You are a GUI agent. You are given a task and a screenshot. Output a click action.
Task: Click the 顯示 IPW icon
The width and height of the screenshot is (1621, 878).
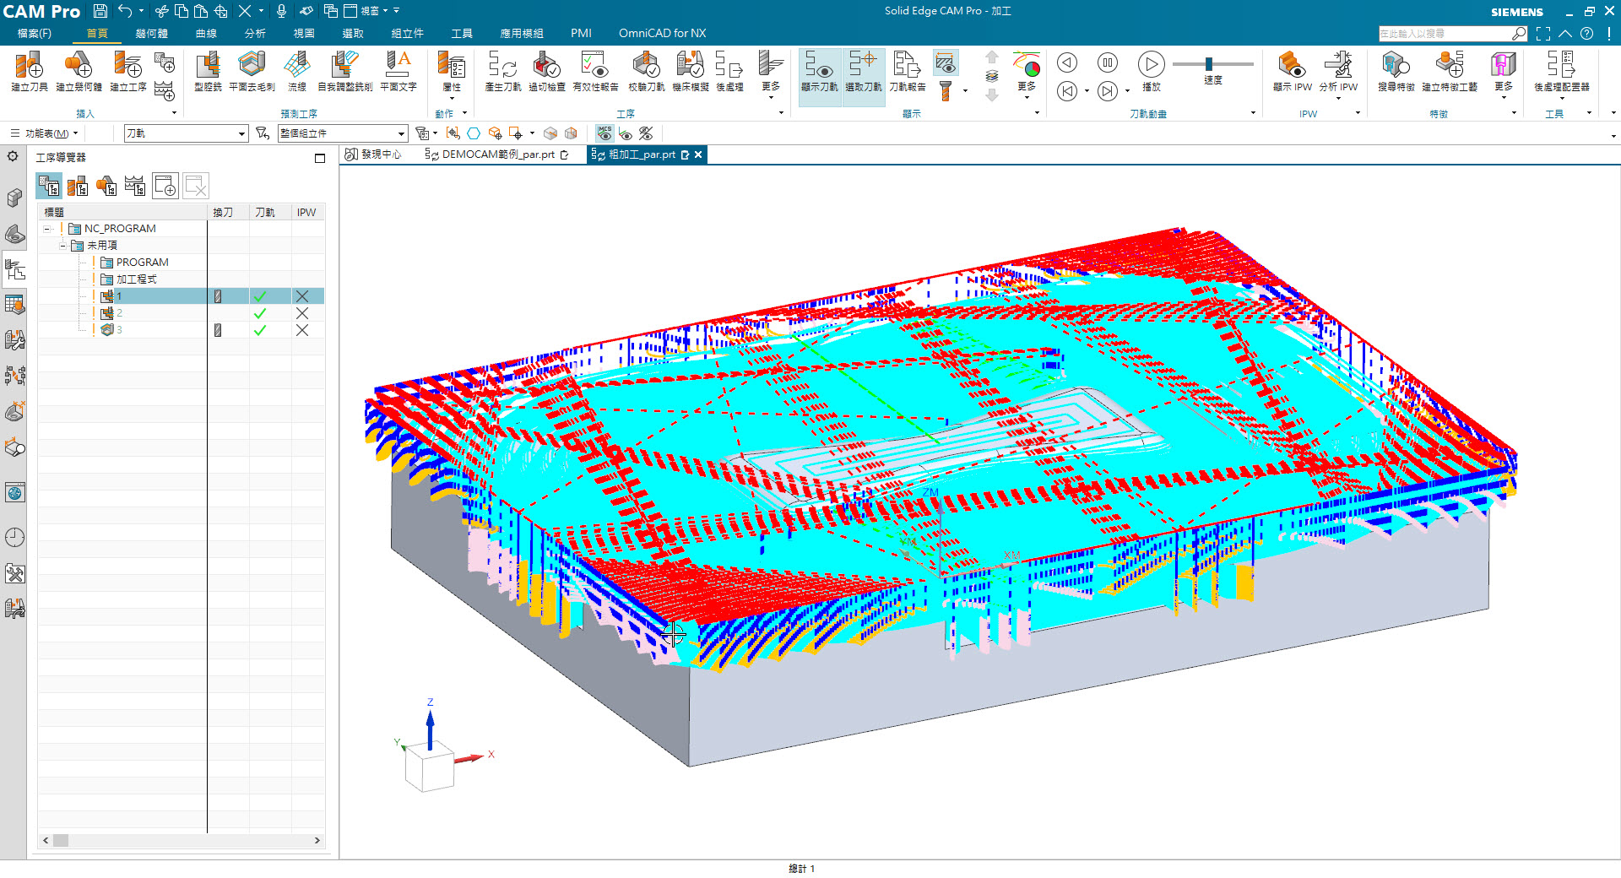pyautogui.click(x=1293, y=71)
